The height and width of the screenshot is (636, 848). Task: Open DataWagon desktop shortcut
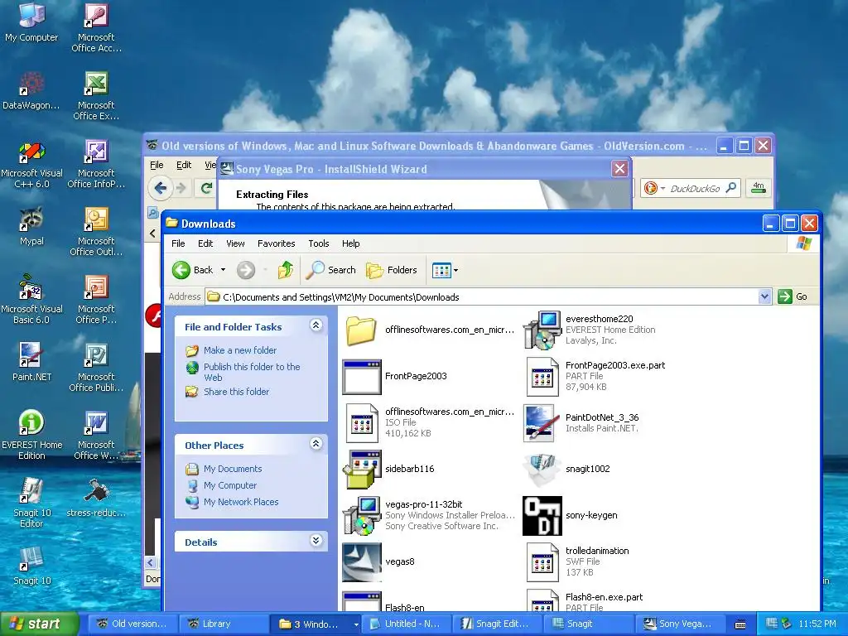point(31,89)
